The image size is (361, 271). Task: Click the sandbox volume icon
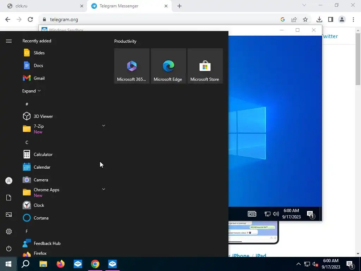pos(276,214)
